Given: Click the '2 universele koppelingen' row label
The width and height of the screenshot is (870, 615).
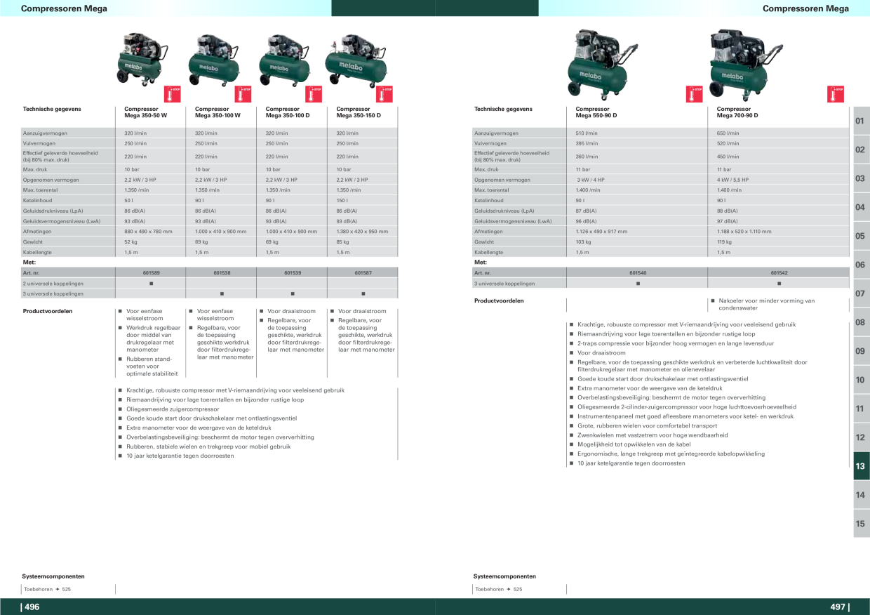Looking at the screenshot, I should point(53,284).
